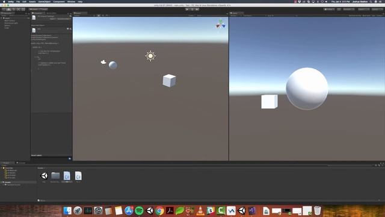Open Spotify from the Dock
This screenshot has height=217, width=385.
pos(139,211)
